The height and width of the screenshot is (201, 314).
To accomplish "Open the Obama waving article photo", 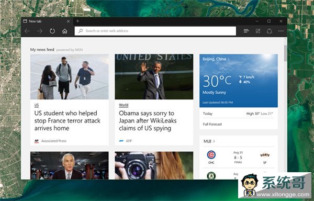I will tap(154, 76).
